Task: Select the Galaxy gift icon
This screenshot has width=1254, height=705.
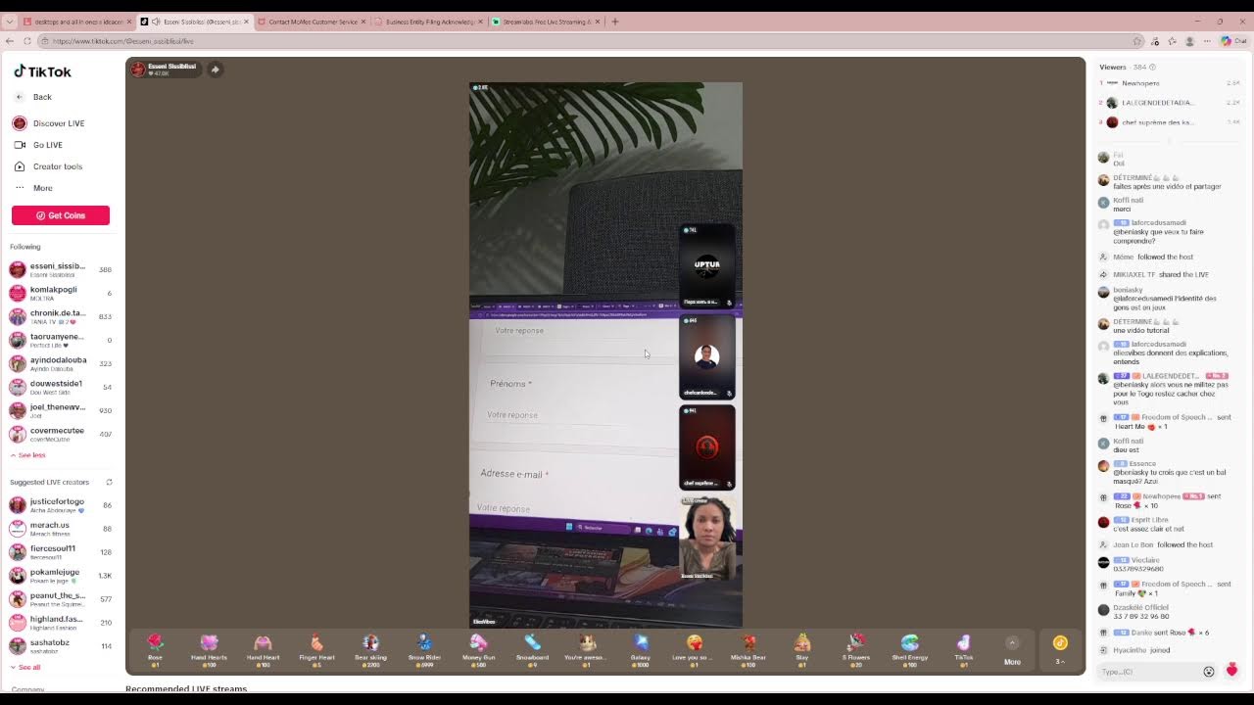Action: click(641, 644)
